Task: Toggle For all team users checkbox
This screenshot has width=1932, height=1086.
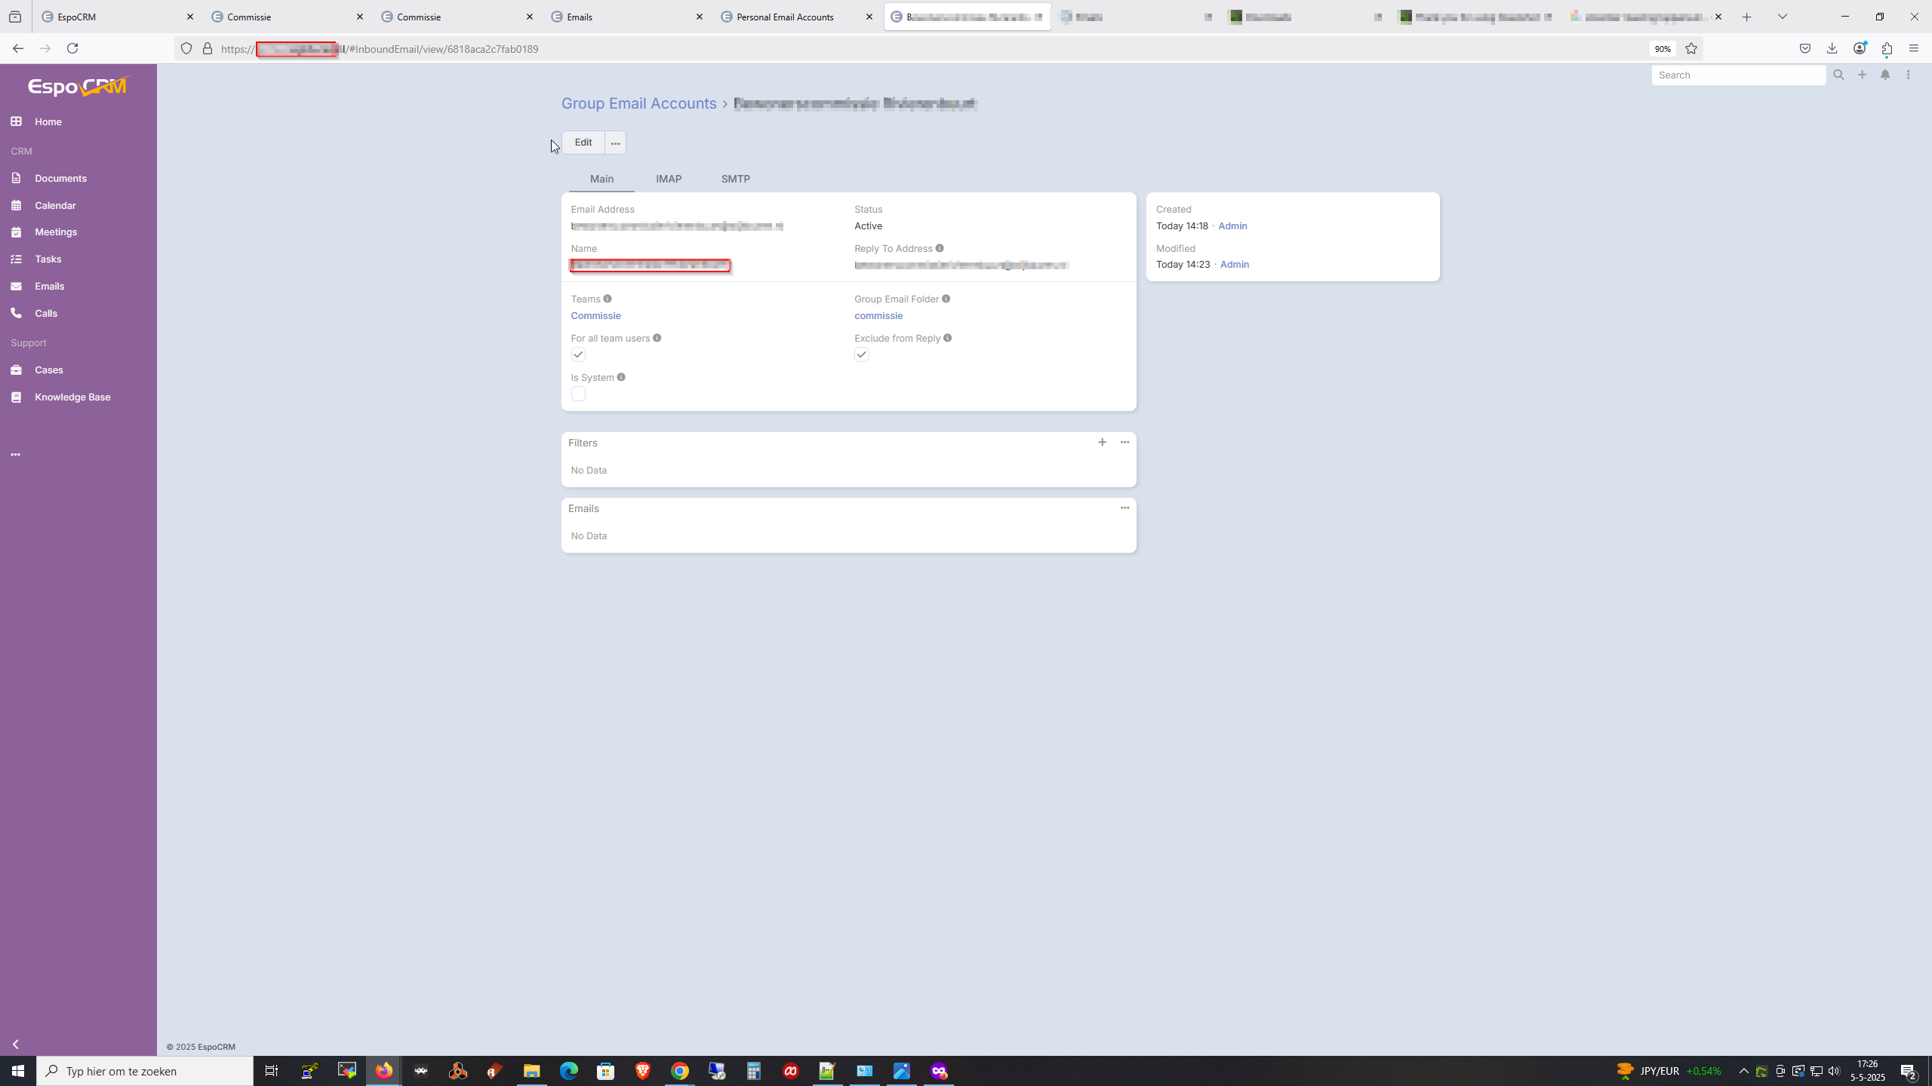Action: 578,354
